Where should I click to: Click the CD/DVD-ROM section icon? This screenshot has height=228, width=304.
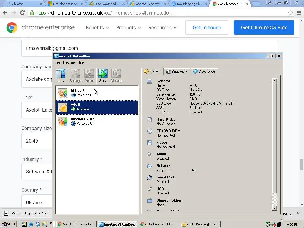[150, 131]
